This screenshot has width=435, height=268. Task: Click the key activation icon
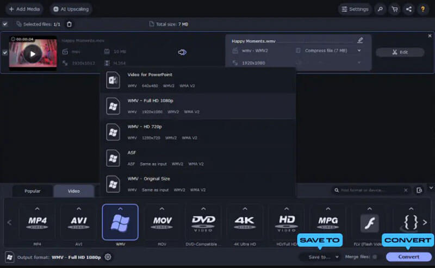pos(380,9)
